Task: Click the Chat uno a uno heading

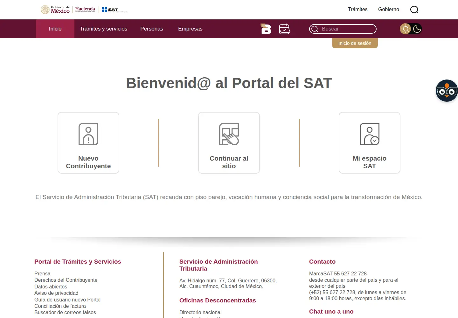Action: [x=331, y=312]
